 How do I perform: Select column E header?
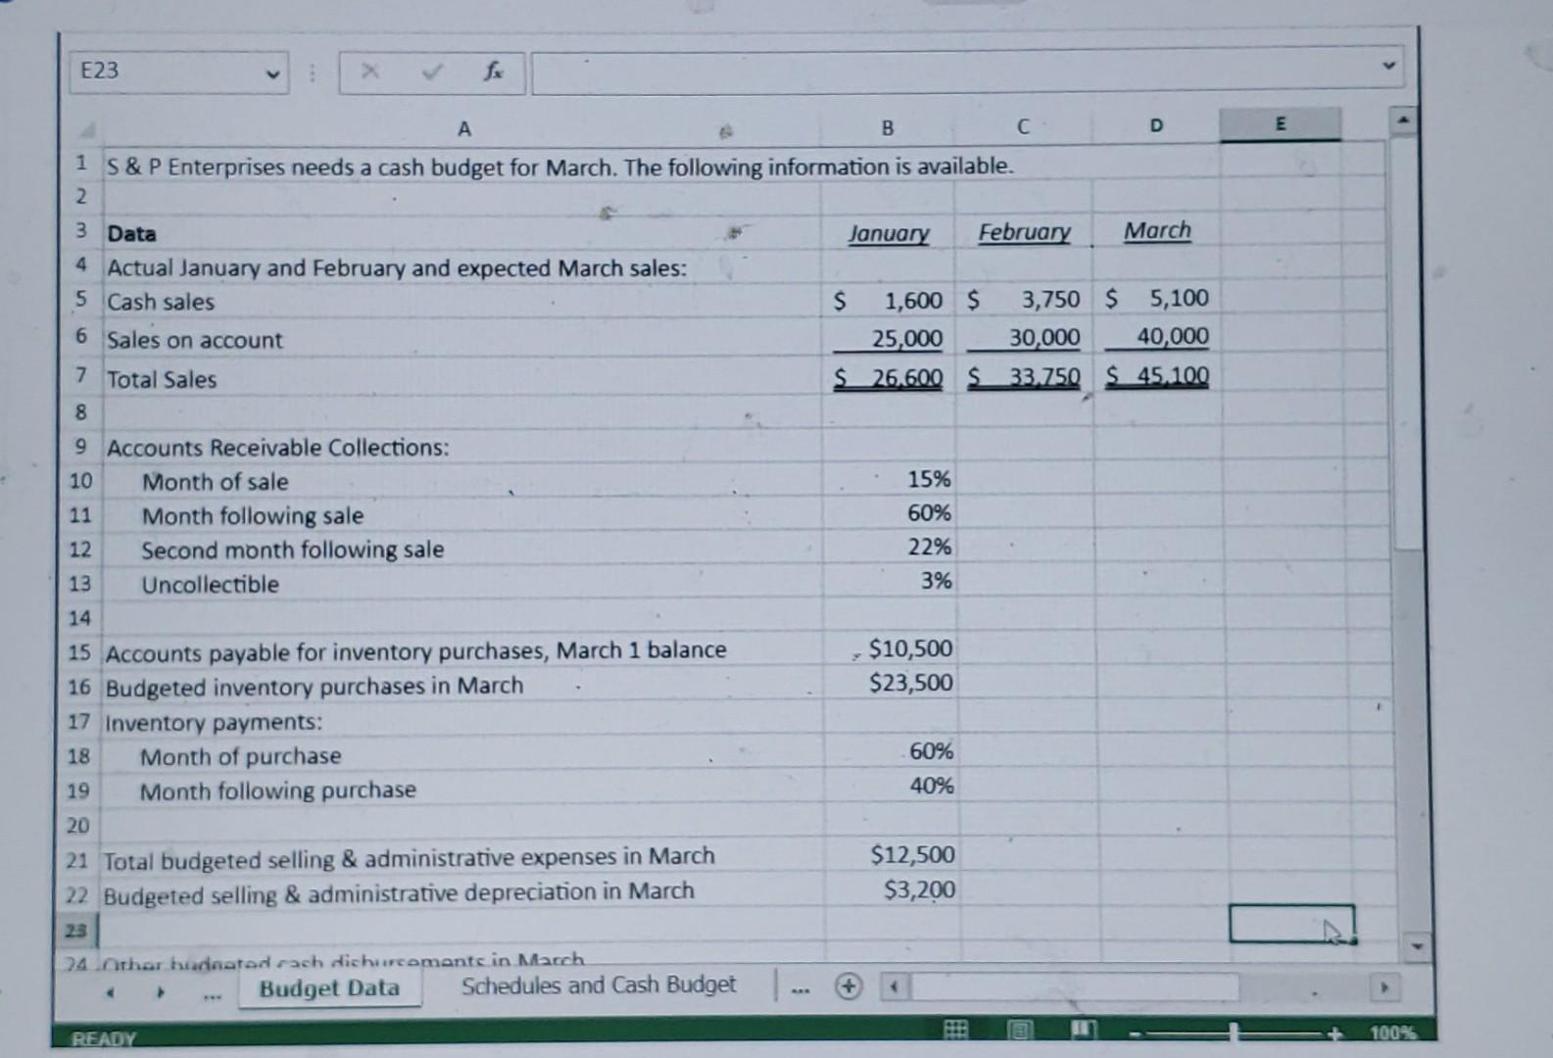pos(1280,124)
